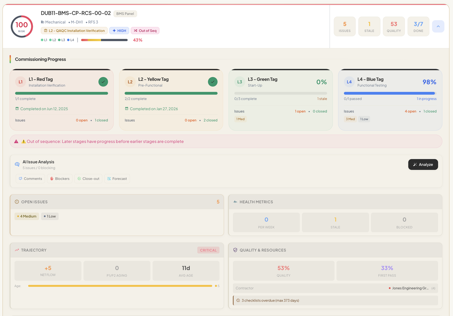The image size is (453, 316).
Task: Click the clock icon for overdue checklists
Action: point(238,300)
